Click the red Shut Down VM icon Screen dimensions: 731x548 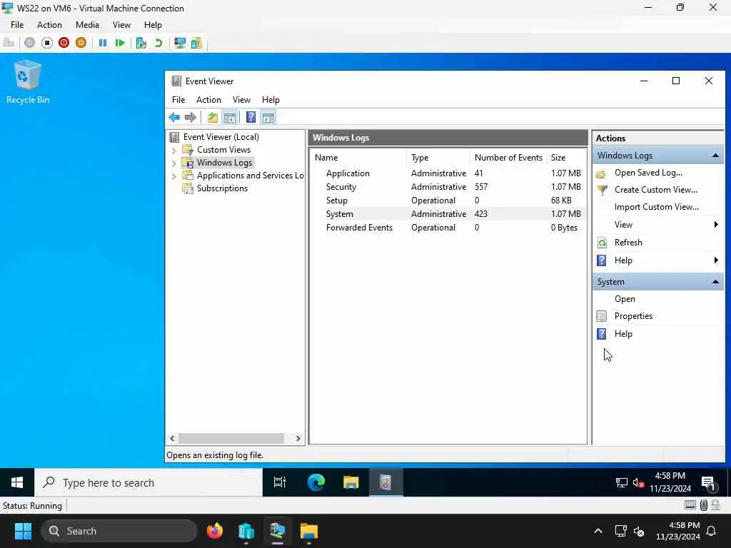tap(64, 43)
